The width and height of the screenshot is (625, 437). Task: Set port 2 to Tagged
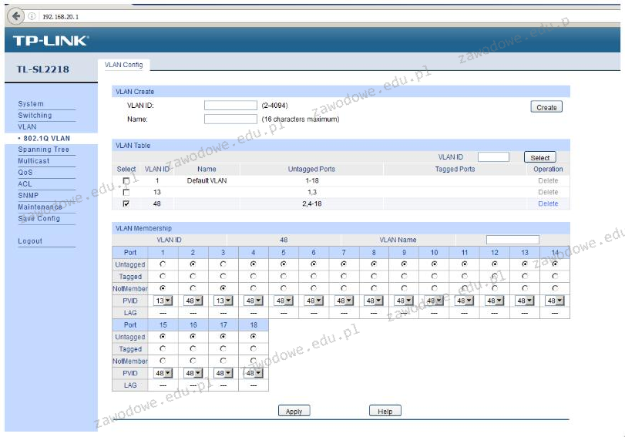[193, 276]
